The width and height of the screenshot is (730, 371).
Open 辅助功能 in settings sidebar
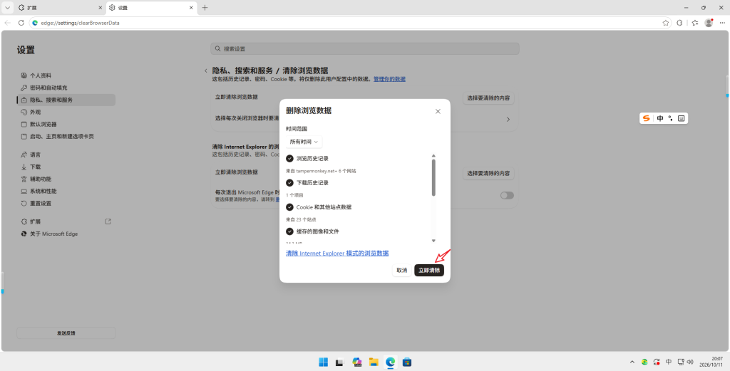tap(66, 179)
